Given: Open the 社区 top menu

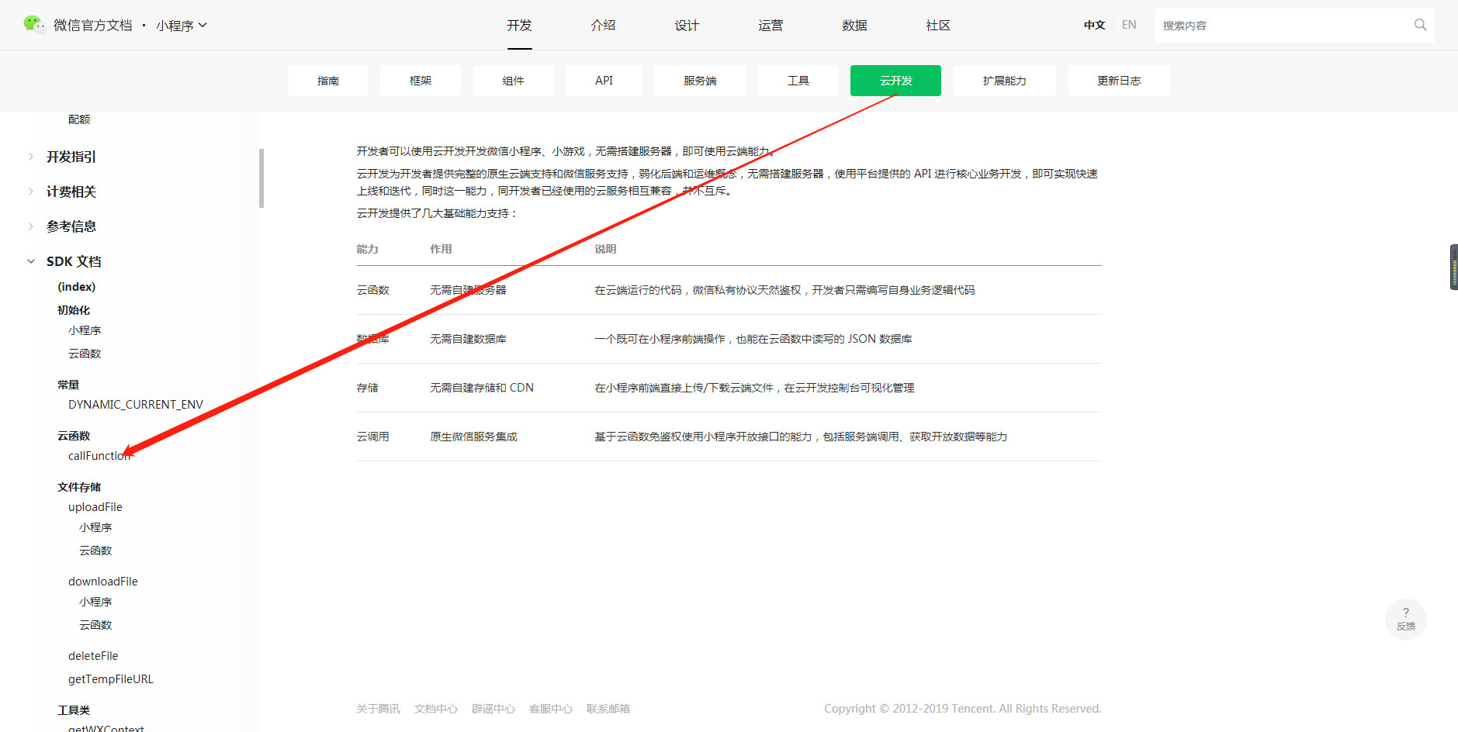Looking at the screenshot, I should click(938, 26).
